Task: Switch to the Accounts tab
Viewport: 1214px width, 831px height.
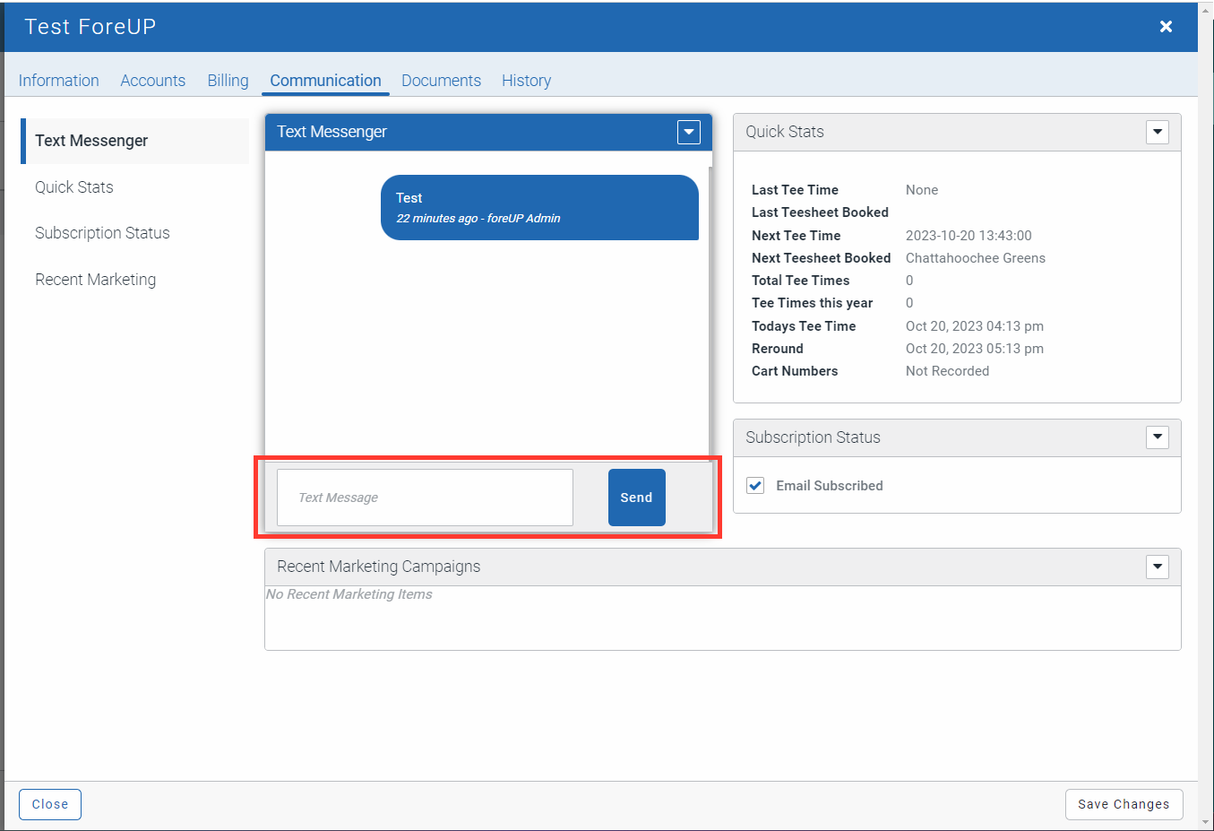Action: [153, 81]
